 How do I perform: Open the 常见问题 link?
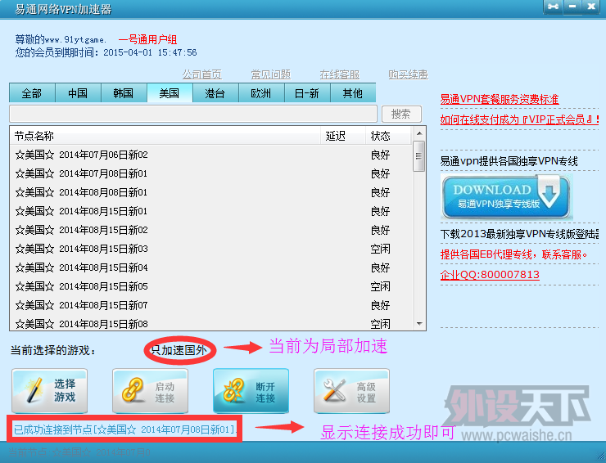(271, 74)
